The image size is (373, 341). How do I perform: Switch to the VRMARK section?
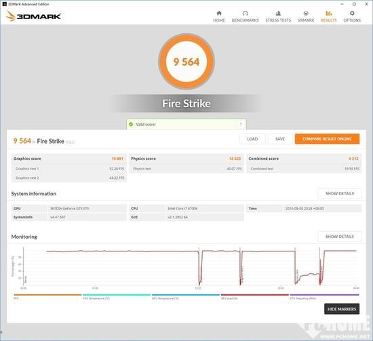[306, 17]
